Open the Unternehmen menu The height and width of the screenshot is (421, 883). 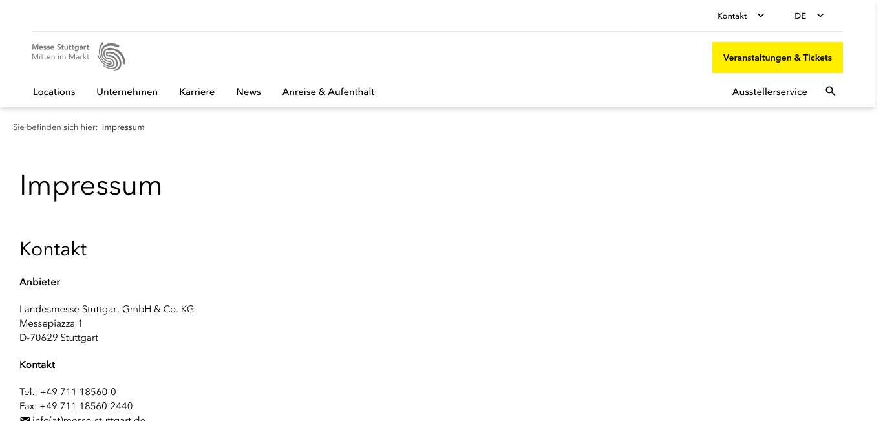click(x=127, y=92)
